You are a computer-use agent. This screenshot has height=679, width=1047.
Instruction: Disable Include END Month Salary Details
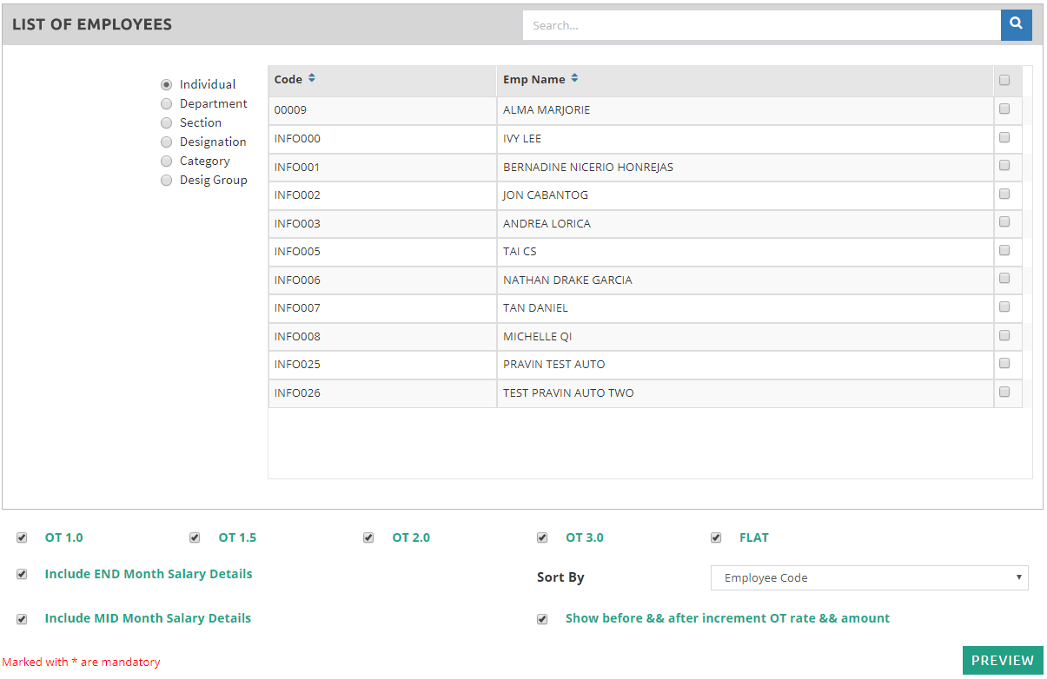pyautogui.click(x=22, y=574)
